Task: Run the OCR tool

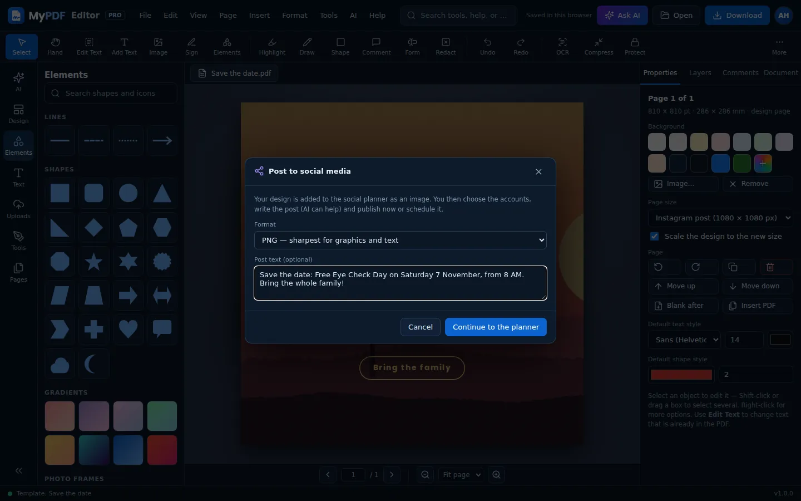Action: 563,46
